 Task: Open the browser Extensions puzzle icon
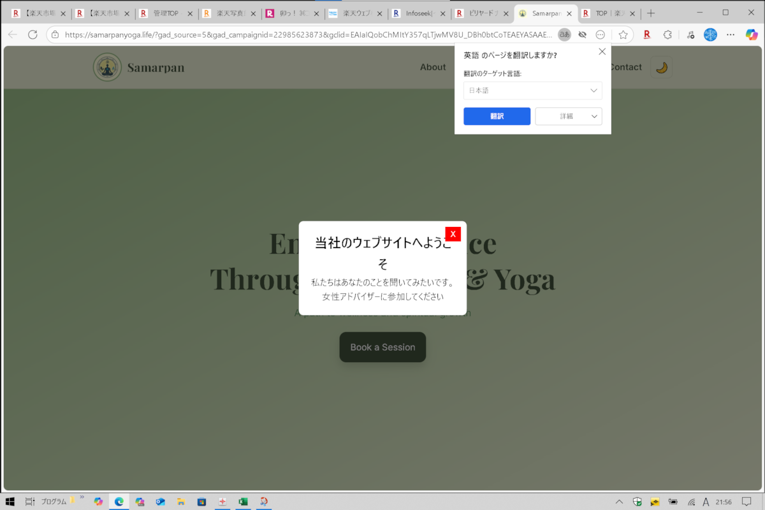667,34
